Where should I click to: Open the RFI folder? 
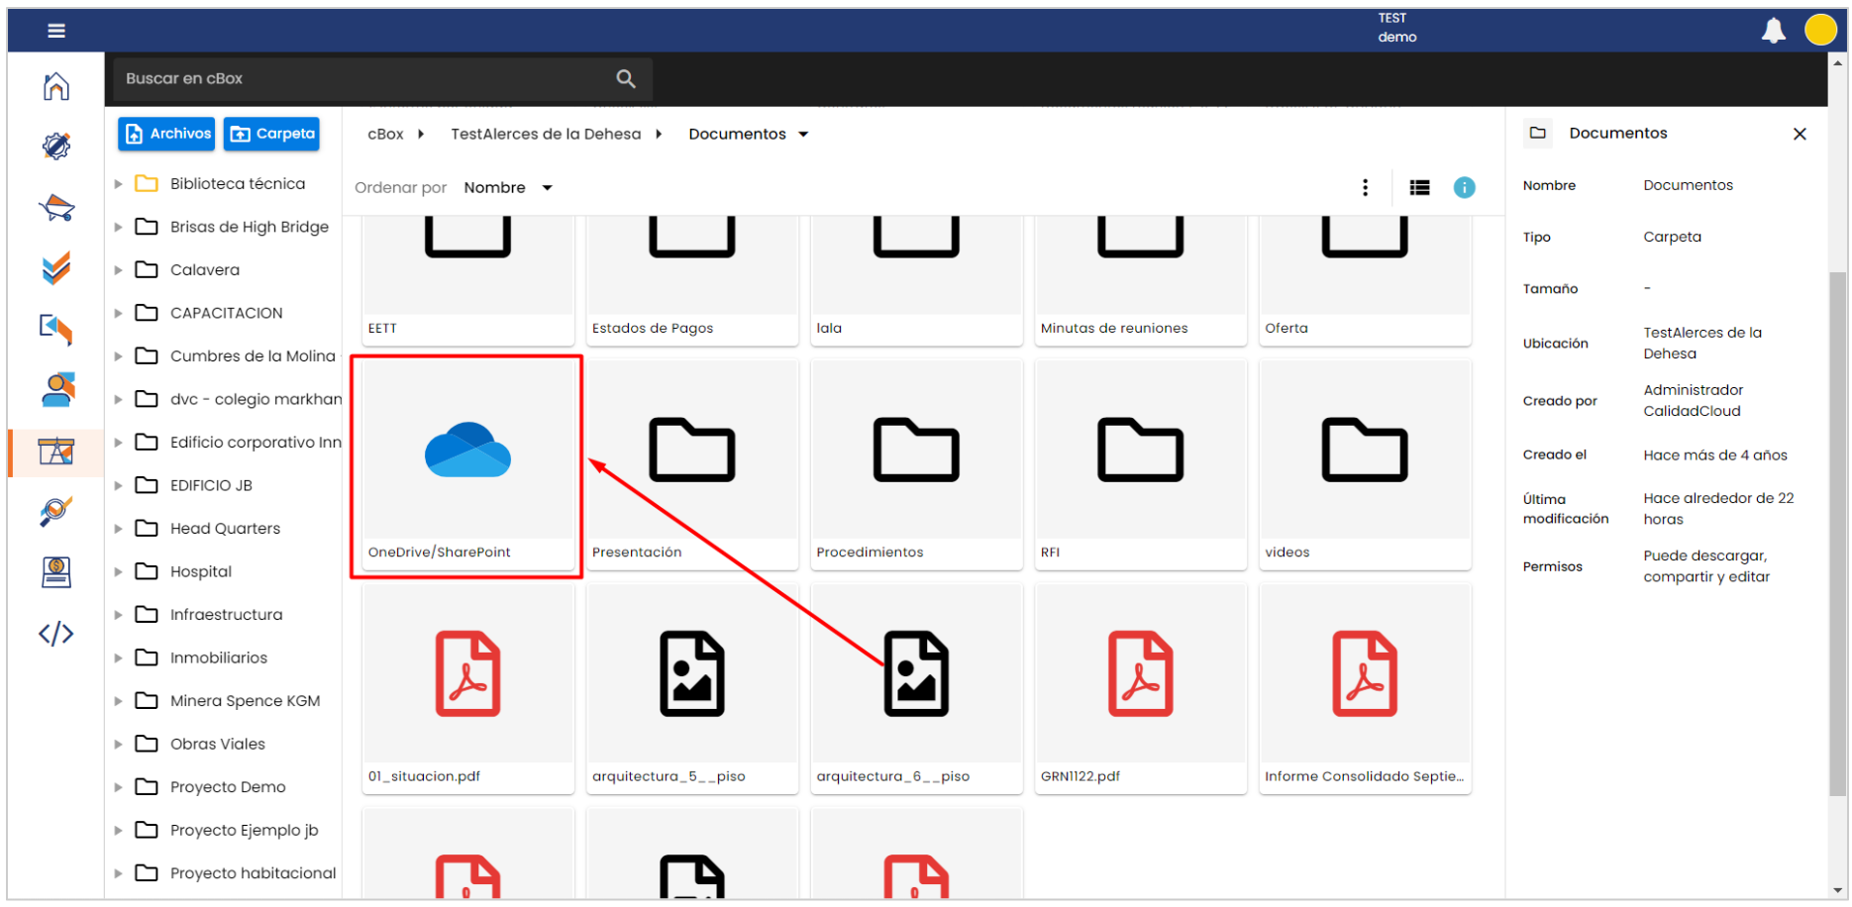[x=1141, y=465]
